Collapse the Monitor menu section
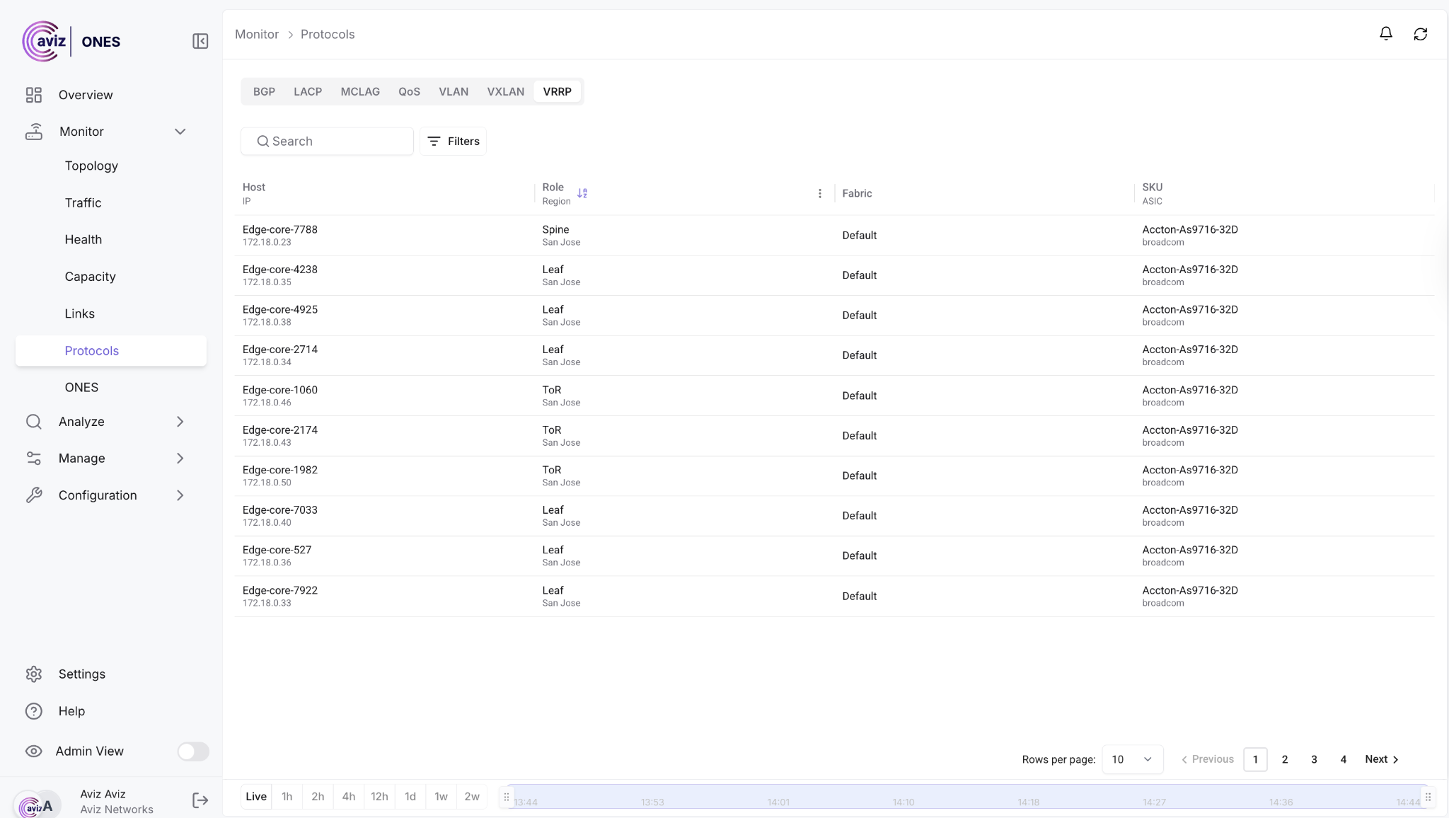The image size is (1449, 818). coord(180,132)
